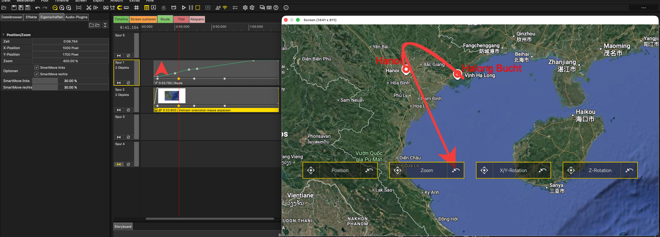This screenshot has width=660, height=237.
Task: Collapse all property sections with the double-chevron button
Action: pyautogui.click(x=105, y=25)
